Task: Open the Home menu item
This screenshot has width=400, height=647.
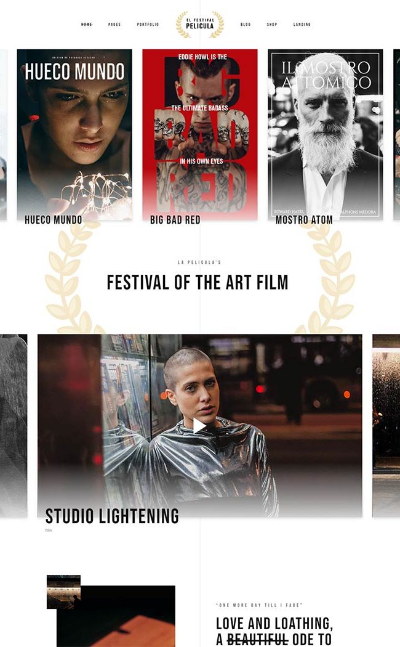Action: coord(87,25)
